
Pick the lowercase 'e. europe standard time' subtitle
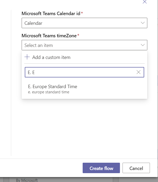(48, 92)
